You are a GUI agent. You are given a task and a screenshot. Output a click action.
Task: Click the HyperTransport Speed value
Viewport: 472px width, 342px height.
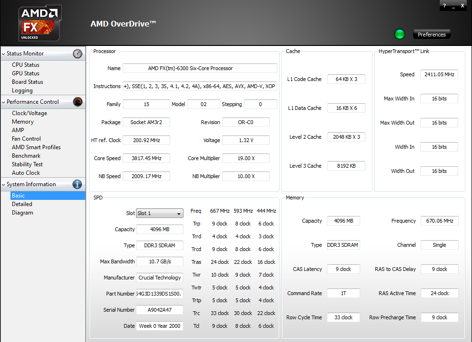pyautogui.click(x=439, y=74)
